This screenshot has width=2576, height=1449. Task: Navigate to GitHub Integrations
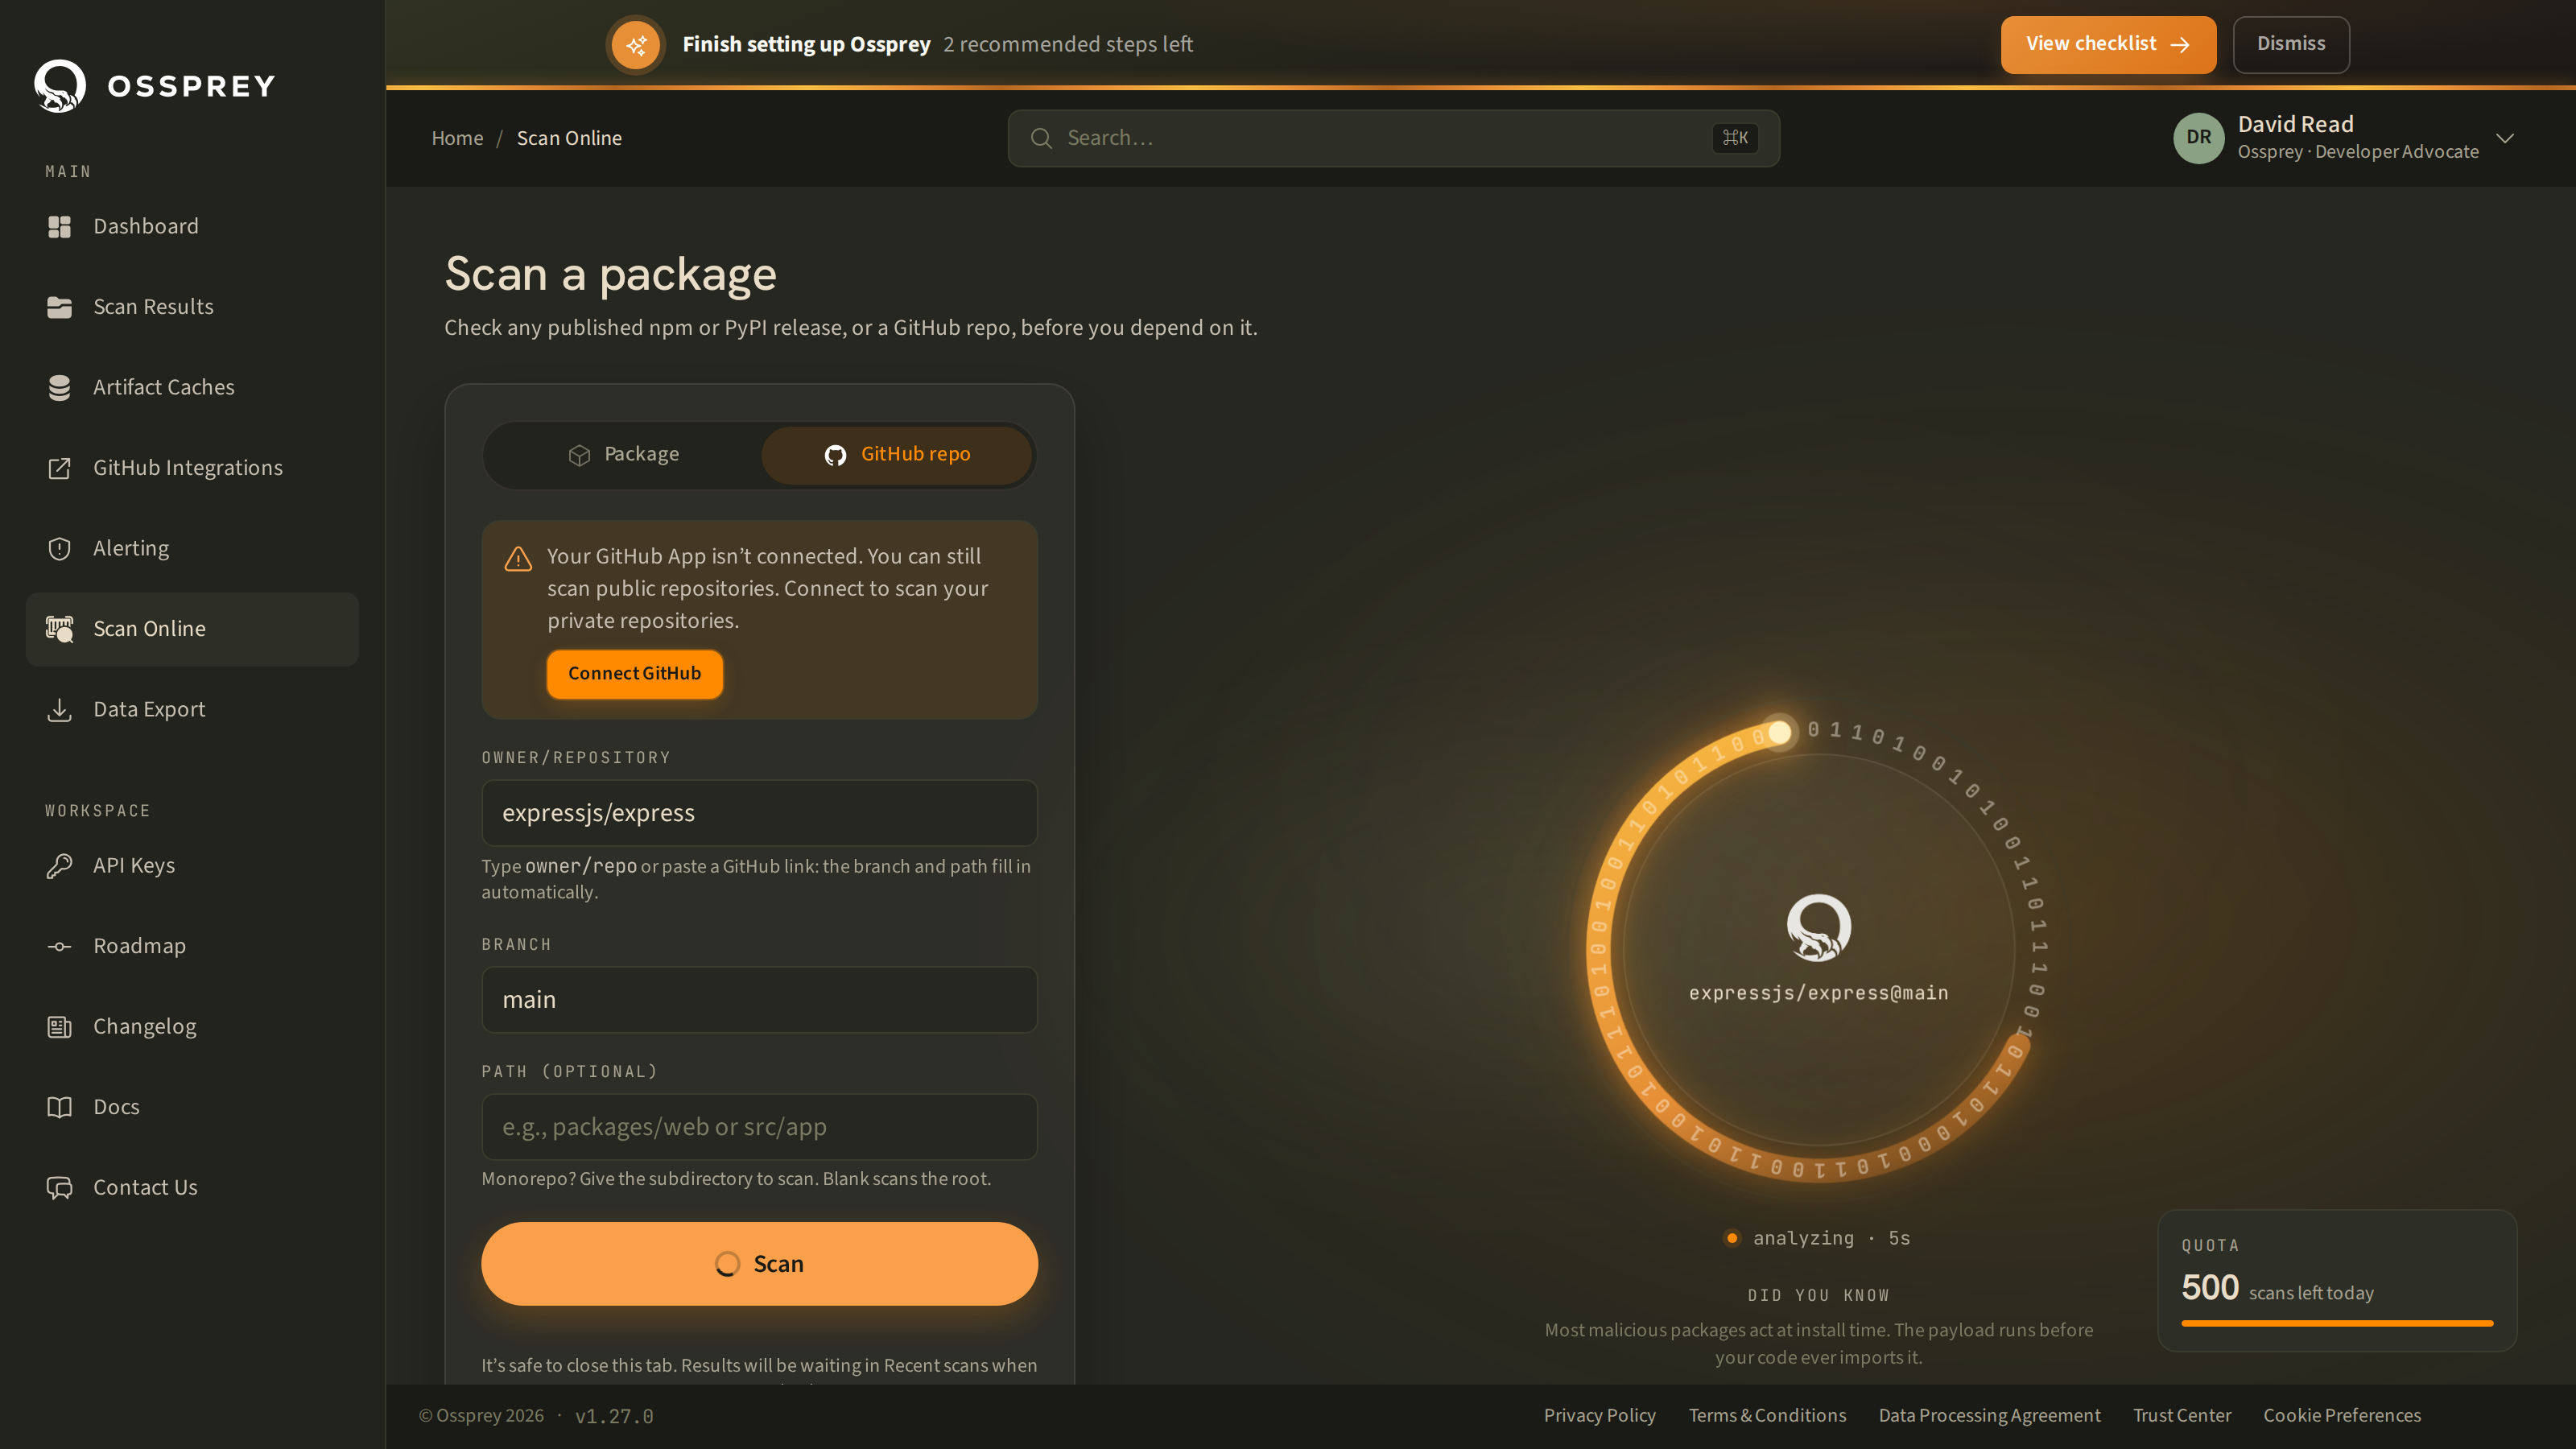click(192, 468)
